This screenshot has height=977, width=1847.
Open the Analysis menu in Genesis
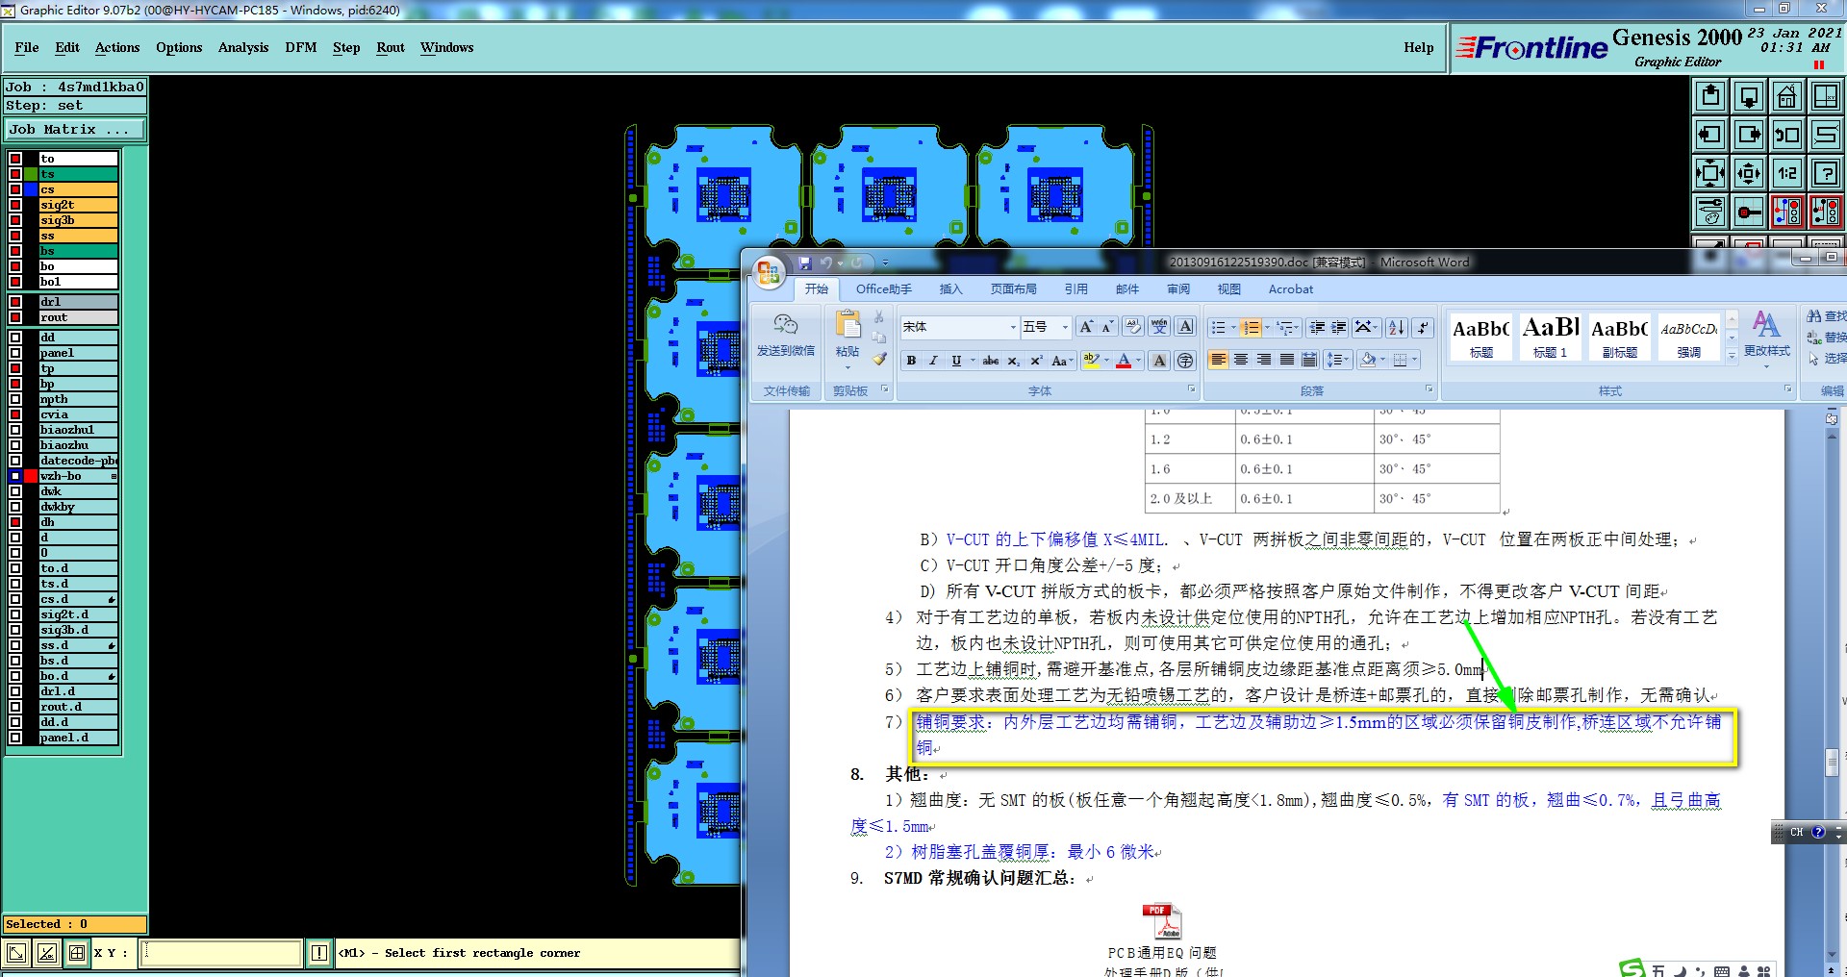pyautogui.click(x=243, y=47)
